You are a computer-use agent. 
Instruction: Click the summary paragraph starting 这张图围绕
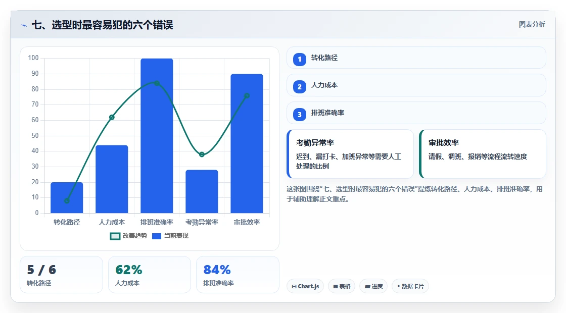pyautogui.click(x=414, y=194)
